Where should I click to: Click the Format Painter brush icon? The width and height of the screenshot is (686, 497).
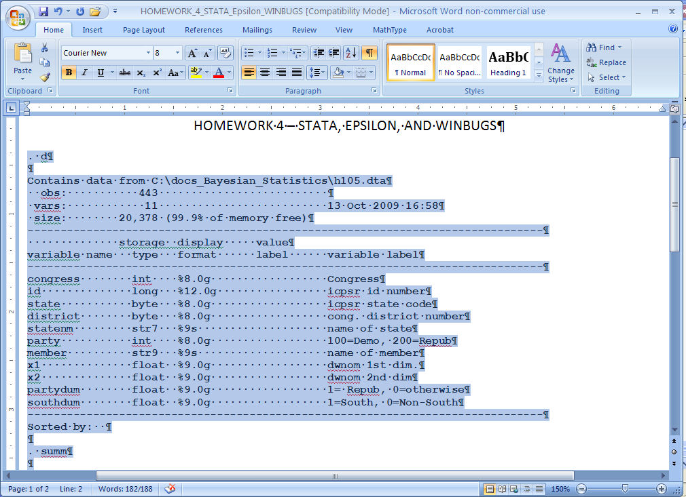(x=44, y=77)
